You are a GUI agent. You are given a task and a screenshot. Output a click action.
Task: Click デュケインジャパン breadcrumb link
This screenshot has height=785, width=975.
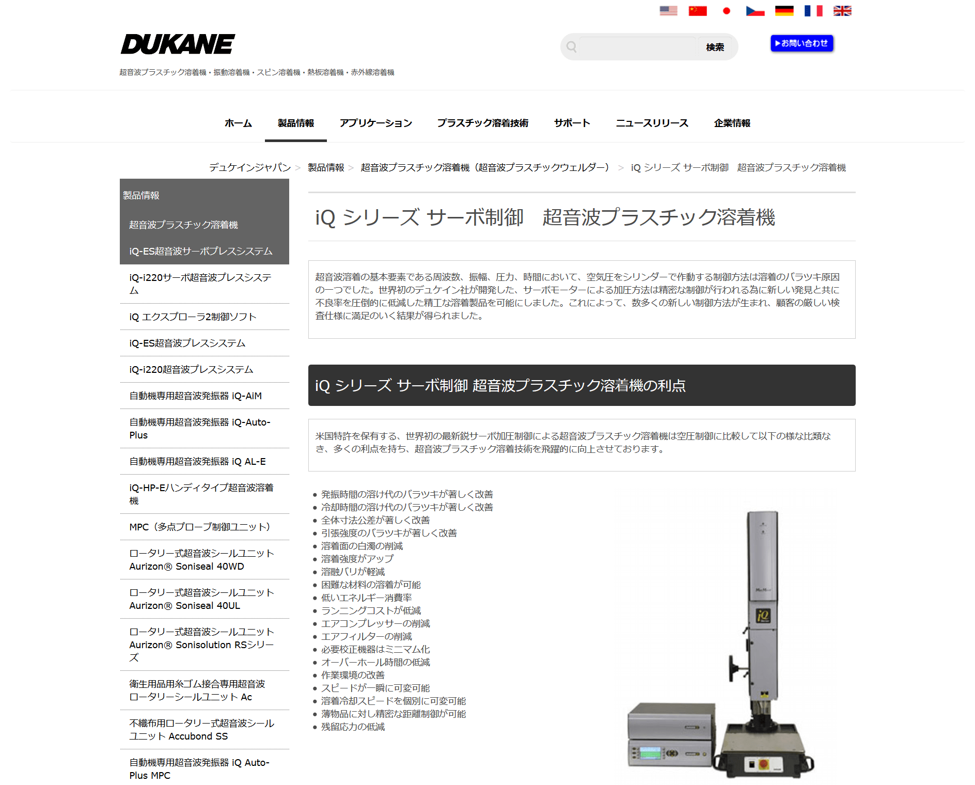tap(250, 167)
